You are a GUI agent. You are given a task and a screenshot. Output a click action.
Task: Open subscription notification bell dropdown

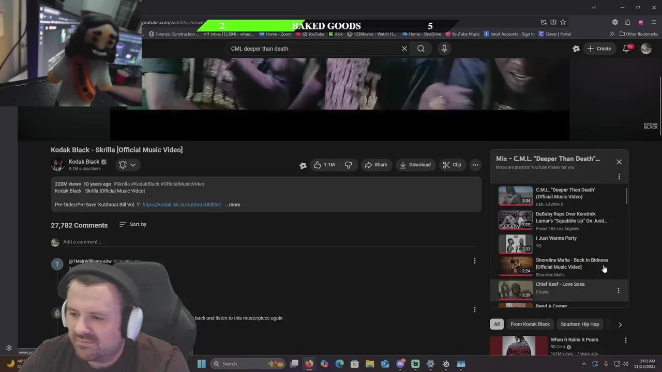(127, 165)
